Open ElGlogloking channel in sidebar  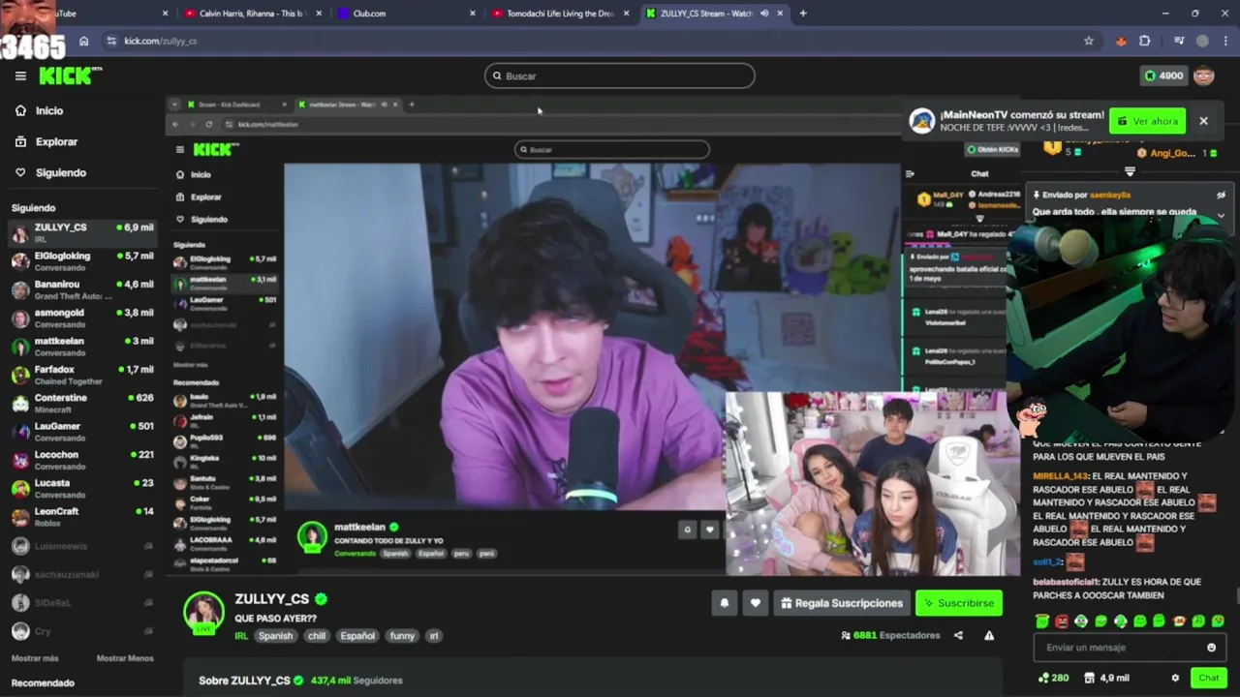pos(82,261)
